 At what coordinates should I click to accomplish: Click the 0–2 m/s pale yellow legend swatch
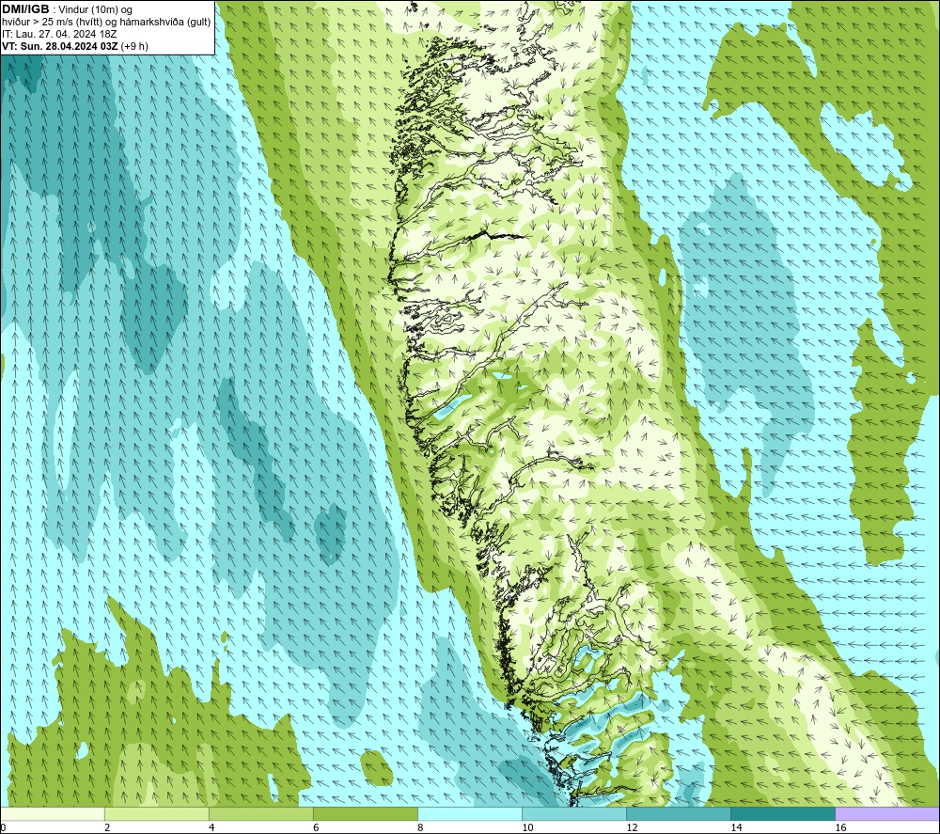53,813
